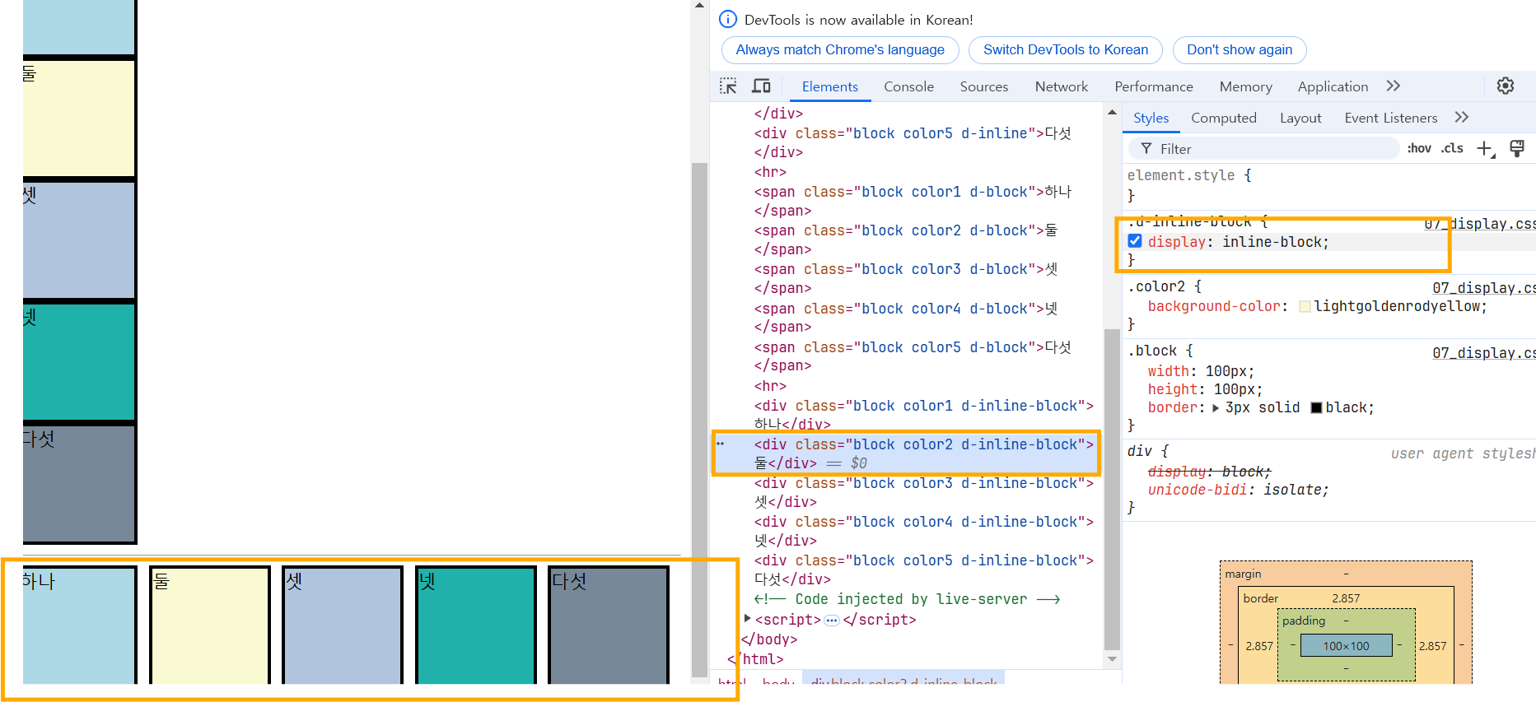1536x702 pixels.
Task: Switch to the Elements tab
Action: tap(829, 86)
